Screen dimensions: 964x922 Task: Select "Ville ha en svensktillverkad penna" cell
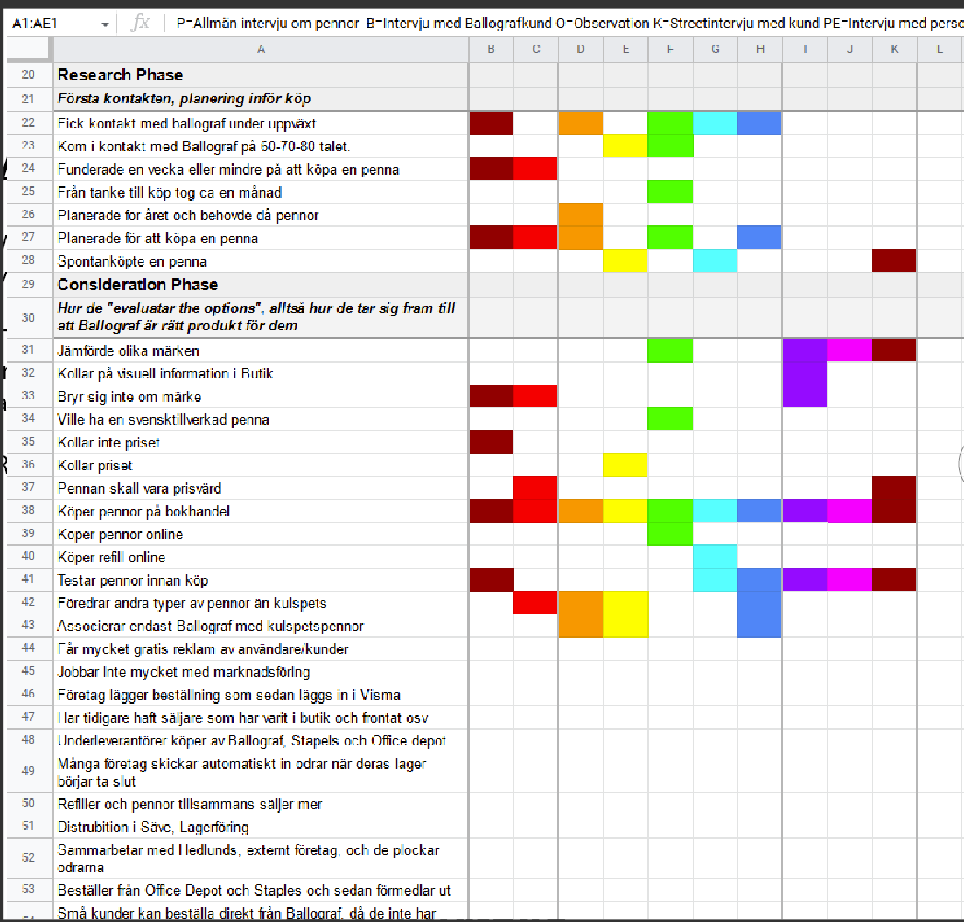click(262, 419)
